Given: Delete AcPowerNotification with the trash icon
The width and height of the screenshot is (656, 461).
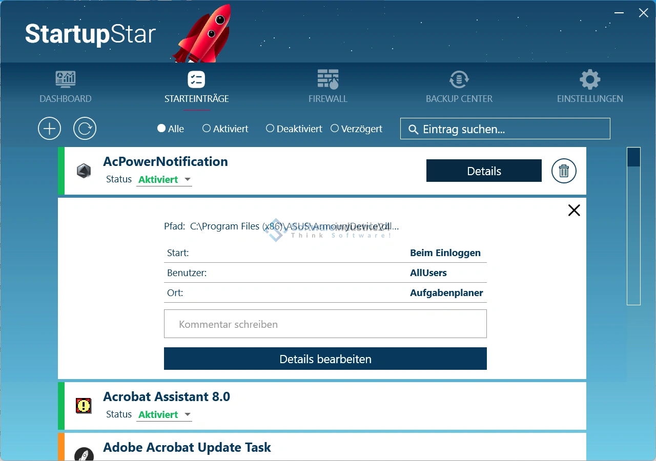Looking at the screenshot, I should (x=564, y=171).
